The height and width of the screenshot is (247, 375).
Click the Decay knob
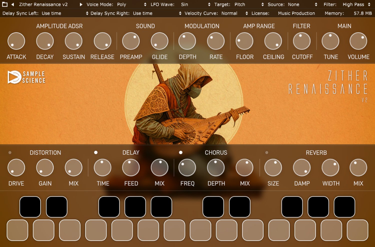point(45,41)
